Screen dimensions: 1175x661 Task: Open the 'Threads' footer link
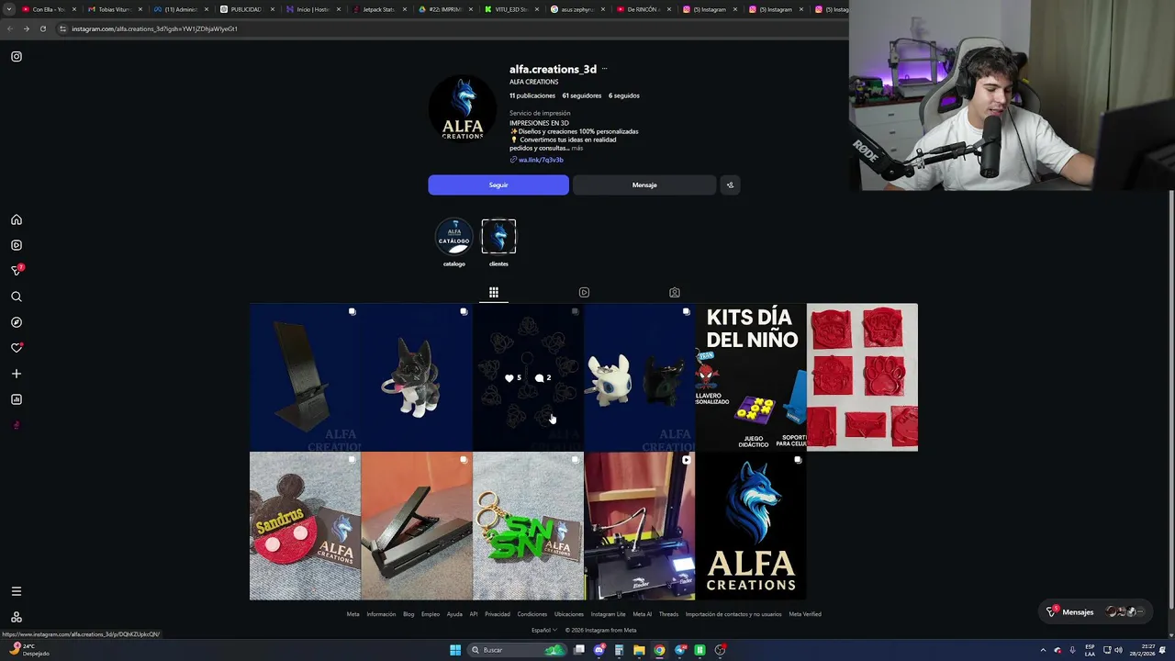tap(668, 614)
